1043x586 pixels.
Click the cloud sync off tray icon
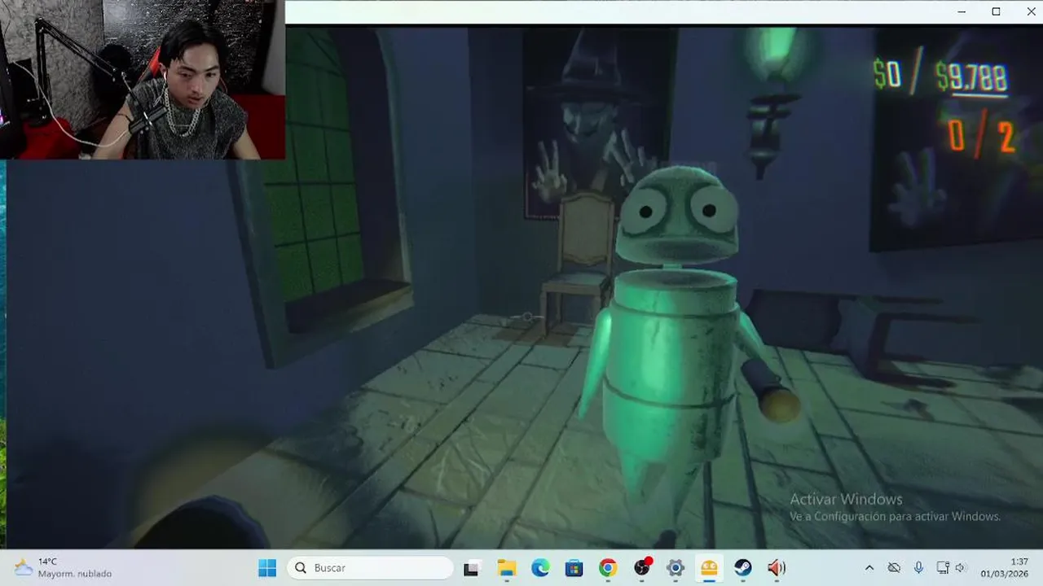894,568
